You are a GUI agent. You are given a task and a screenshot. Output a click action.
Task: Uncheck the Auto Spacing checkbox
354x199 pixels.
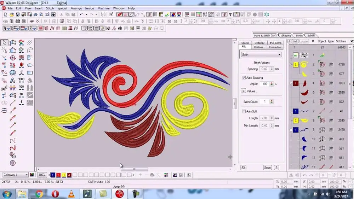point(244,77)
